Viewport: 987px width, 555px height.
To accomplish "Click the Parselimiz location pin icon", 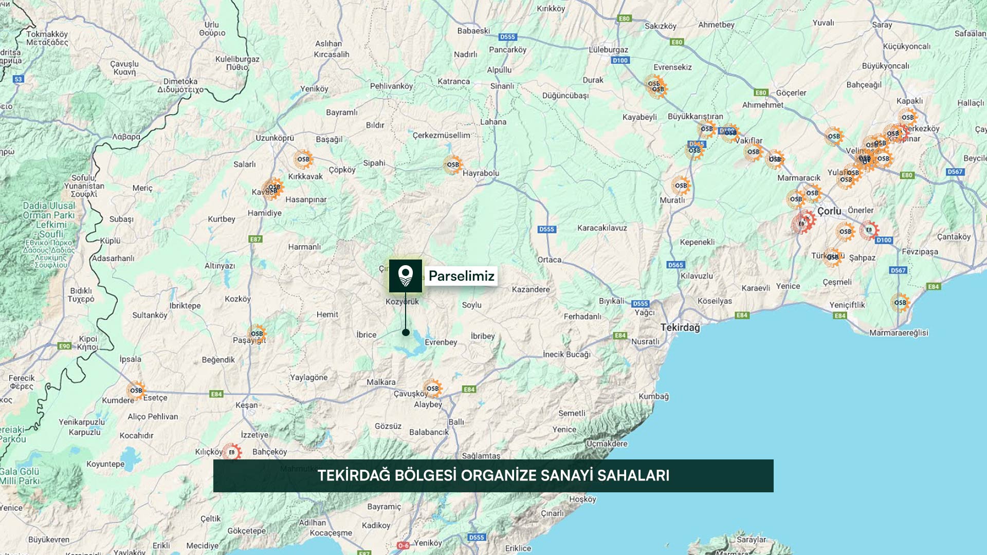I will pos(406,276).
